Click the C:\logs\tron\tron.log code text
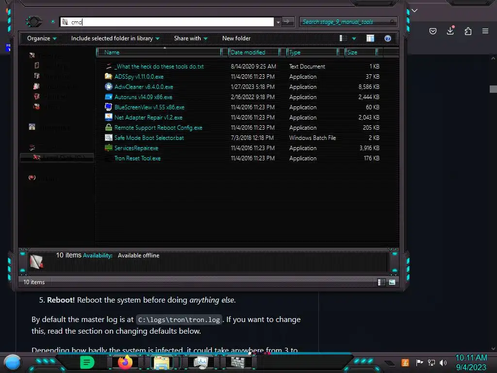 click(x=179, y=320)
